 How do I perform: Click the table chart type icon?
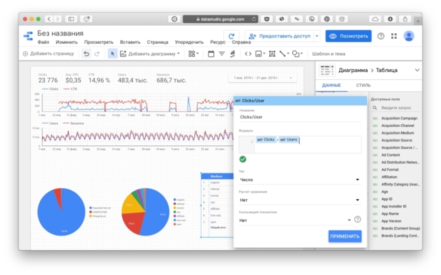tap(326, 70)
